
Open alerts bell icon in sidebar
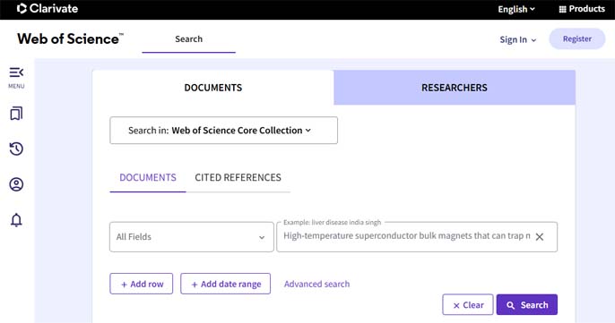(x=16, y=220)
